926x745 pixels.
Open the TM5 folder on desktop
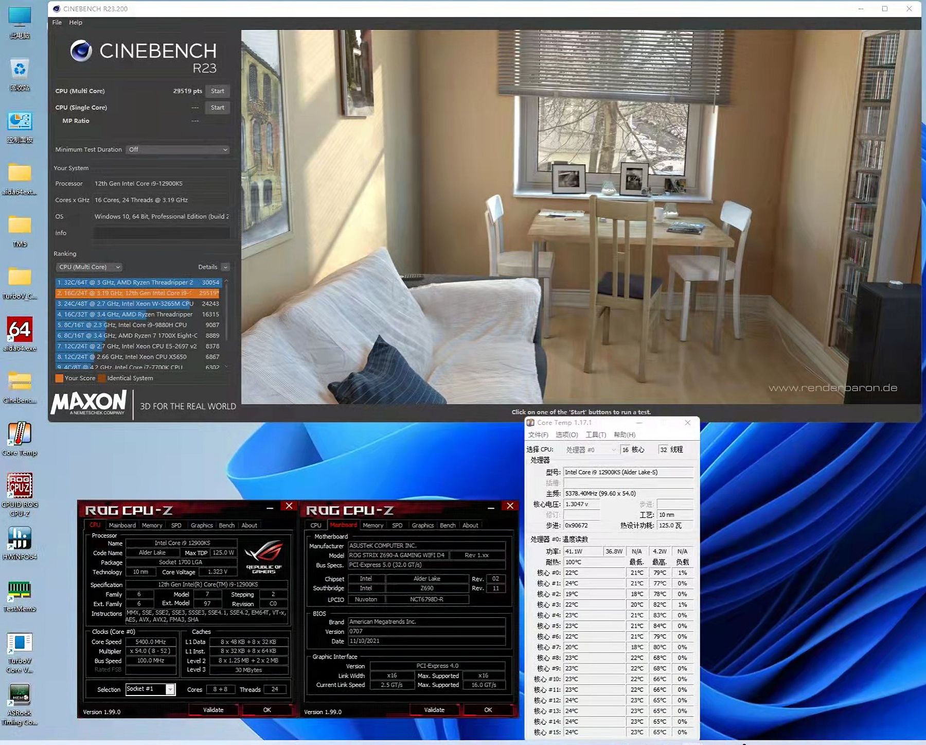(20, 231)
